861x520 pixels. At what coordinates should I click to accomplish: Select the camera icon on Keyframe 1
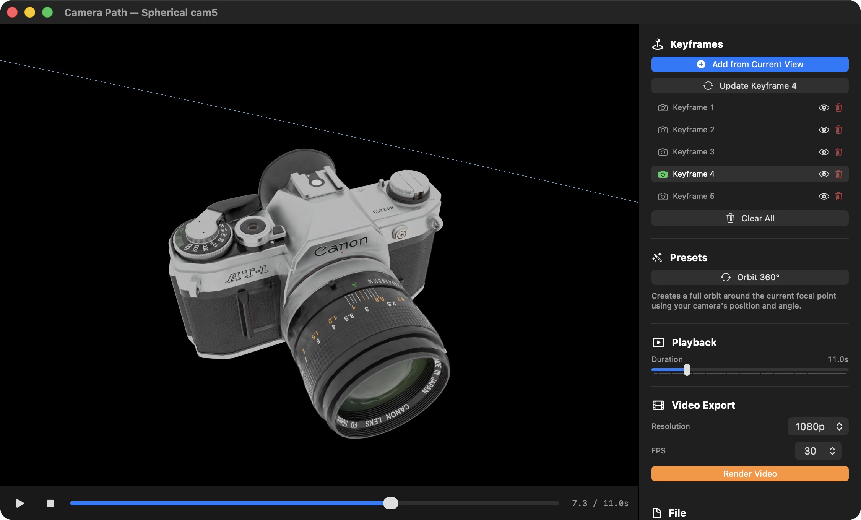tap(663, 107)
